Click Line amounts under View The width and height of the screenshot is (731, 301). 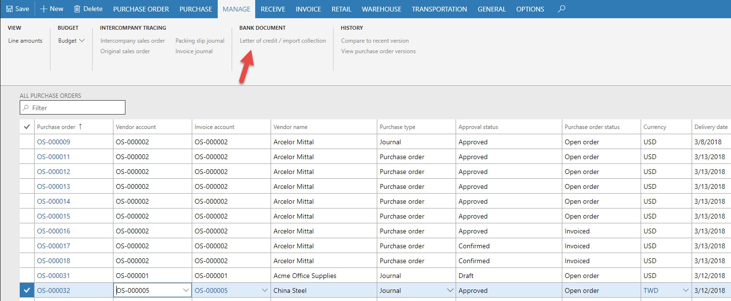pos(25,41)
